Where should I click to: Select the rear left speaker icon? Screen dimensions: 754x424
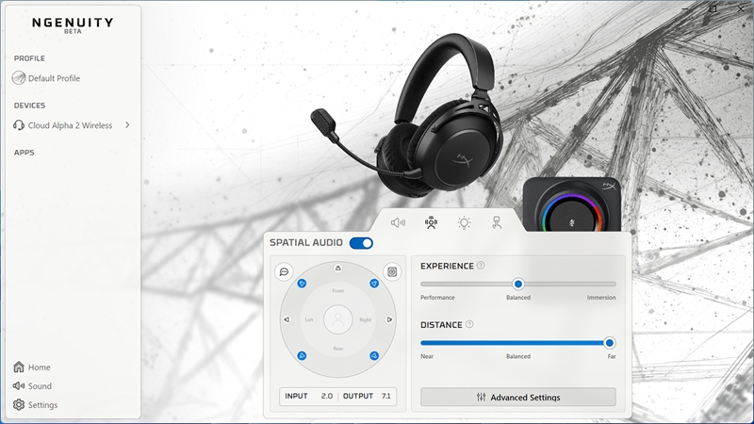click(x=302, y=355)
